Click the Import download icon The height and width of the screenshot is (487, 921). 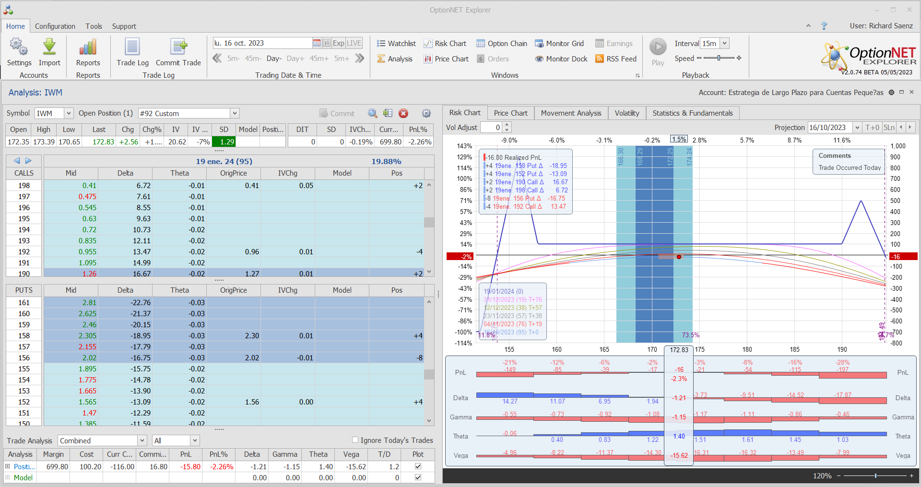point(49,47)
